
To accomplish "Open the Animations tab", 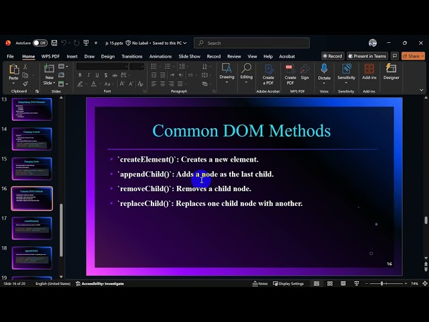I will (x=160, y=56).
